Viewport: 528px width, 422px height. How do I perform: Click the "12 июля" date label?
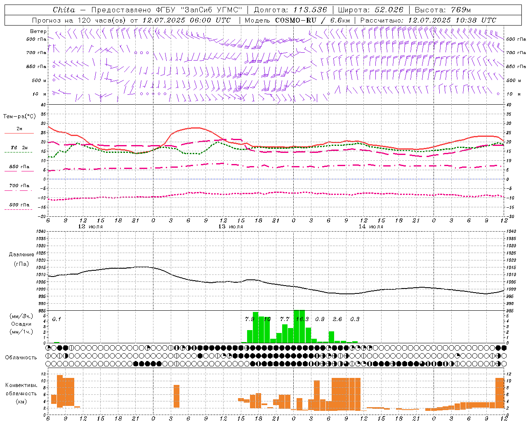pos(90,227)
